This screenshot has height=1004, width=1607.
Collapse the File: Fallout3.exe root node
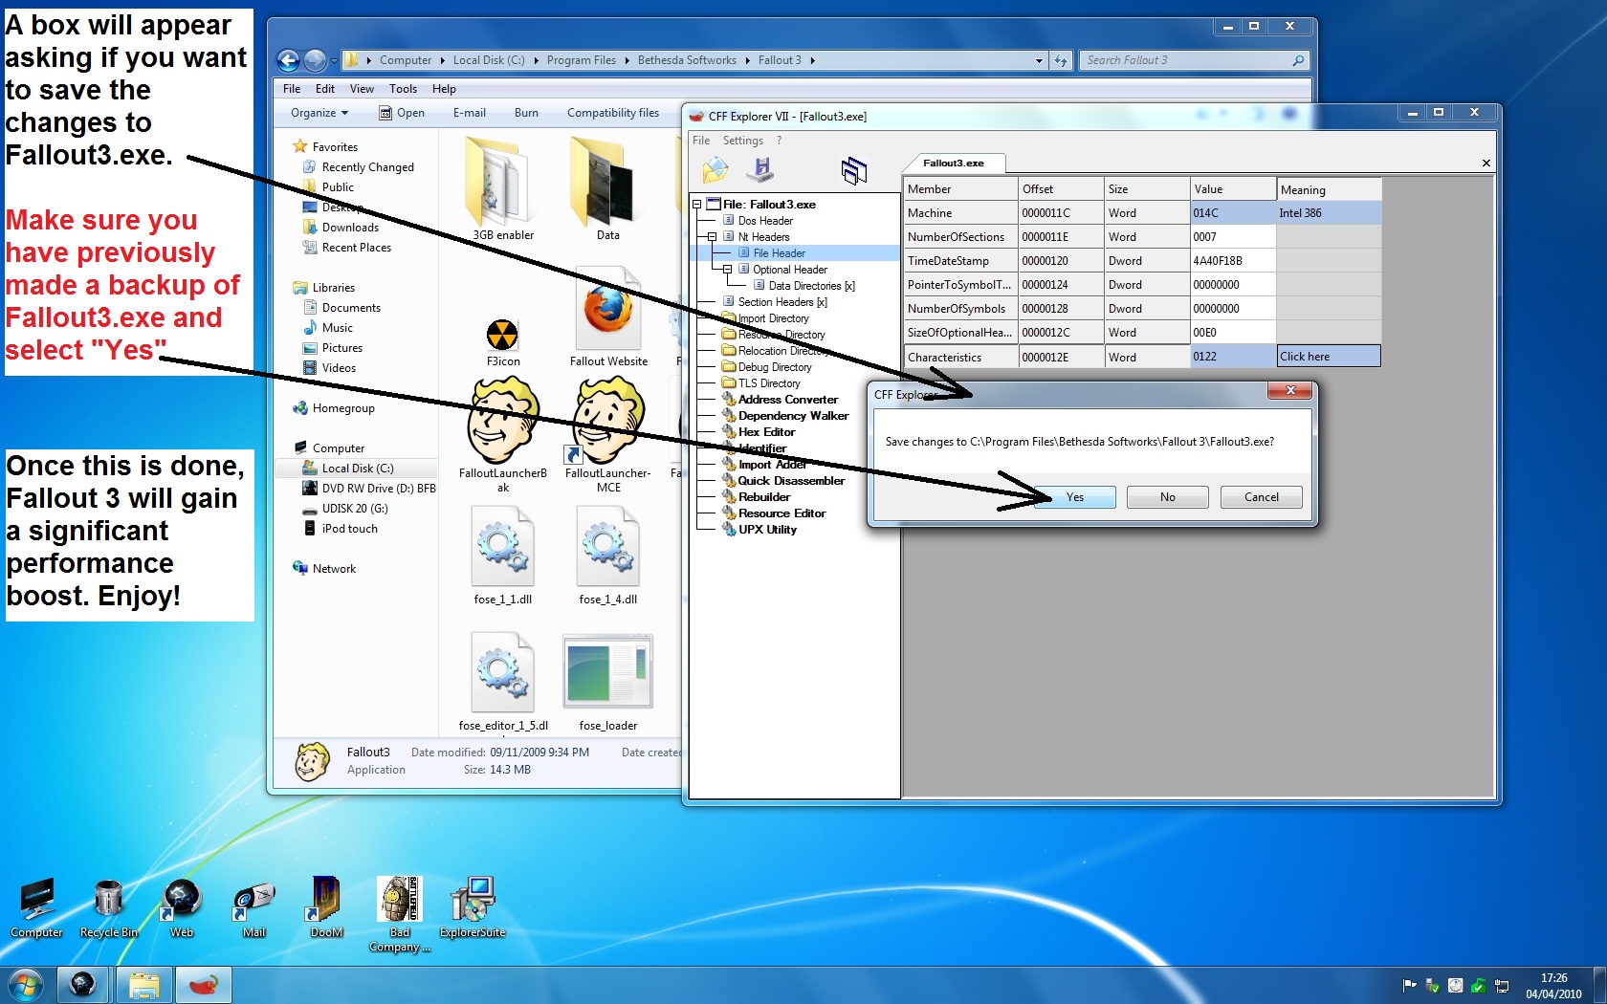tap(697, 205)
